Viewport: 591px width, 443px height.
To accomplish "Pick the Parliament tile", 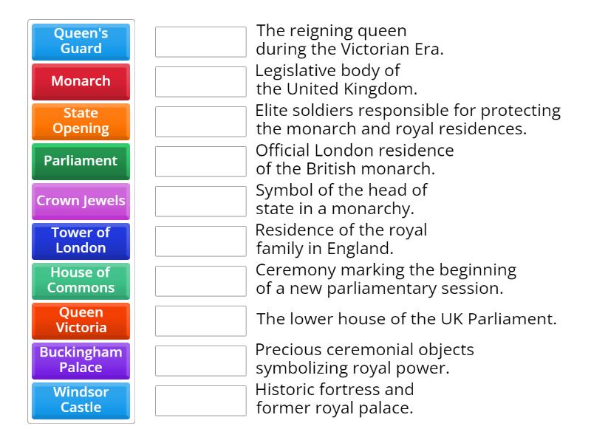I will pos(81,161).
